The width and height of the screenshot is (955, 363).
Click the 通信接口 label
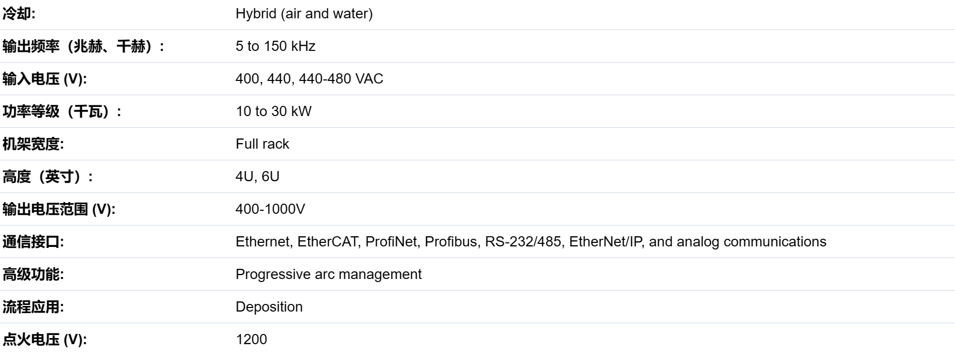(33, 242)
